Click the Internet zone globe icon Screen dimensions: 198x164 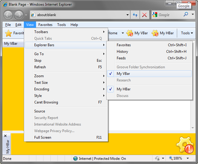point(76,158)
